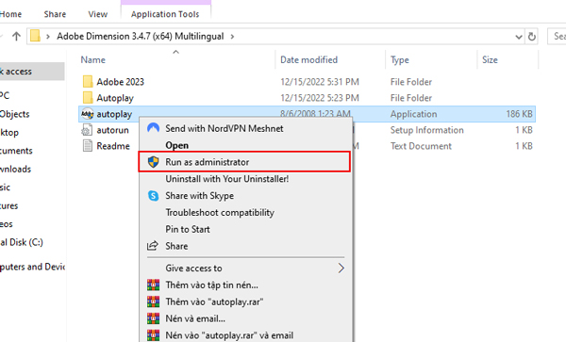Image resolution: width=566 pixels, height=342 pixels.
Task: Click 186 KB size cell
Action: 519,114
